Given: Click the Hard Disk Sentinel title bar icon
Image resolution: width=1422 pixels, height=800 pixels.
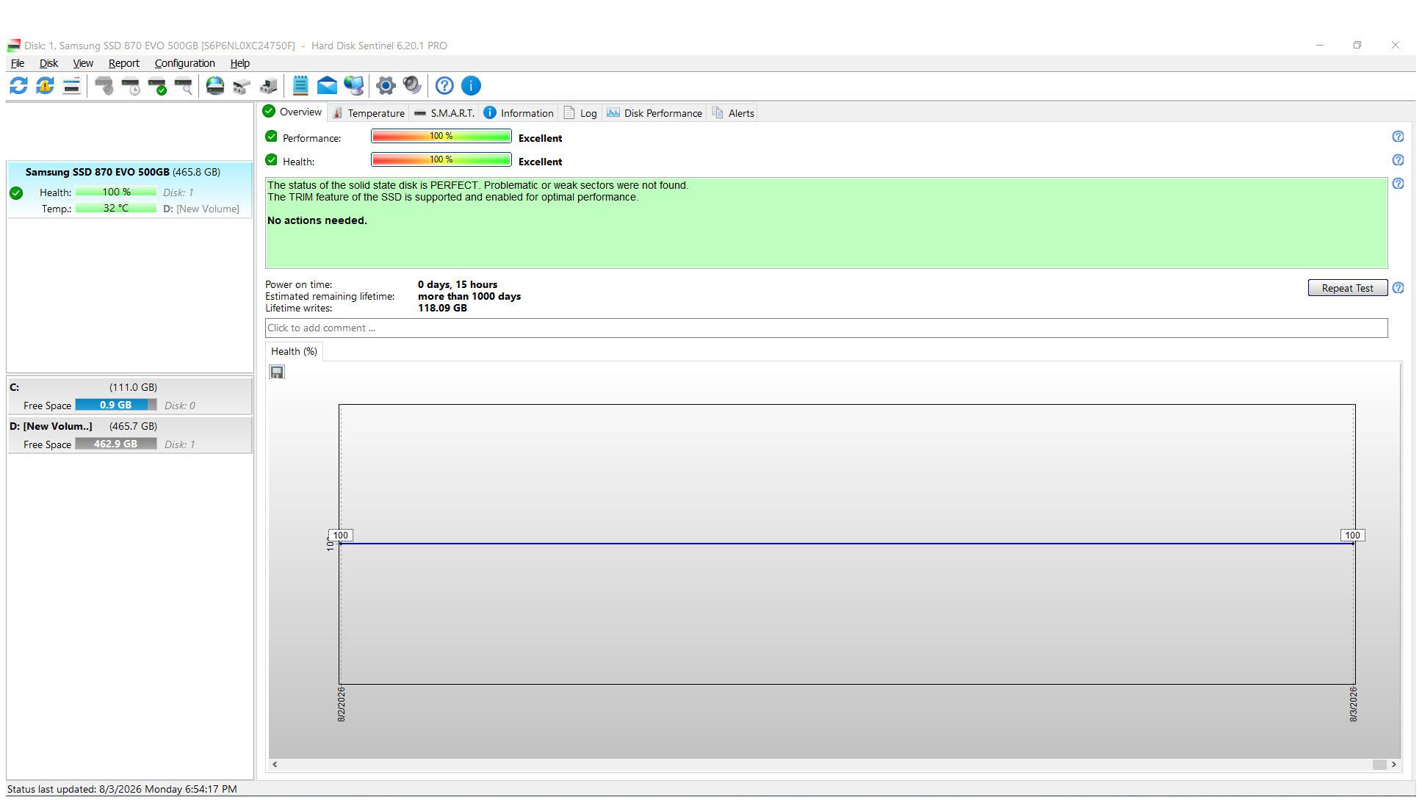Looking at the screenshot, I should click(x=13, y=46).
